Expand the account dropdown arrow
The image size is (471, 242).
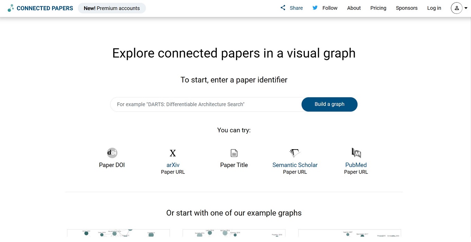coord(466,8)
